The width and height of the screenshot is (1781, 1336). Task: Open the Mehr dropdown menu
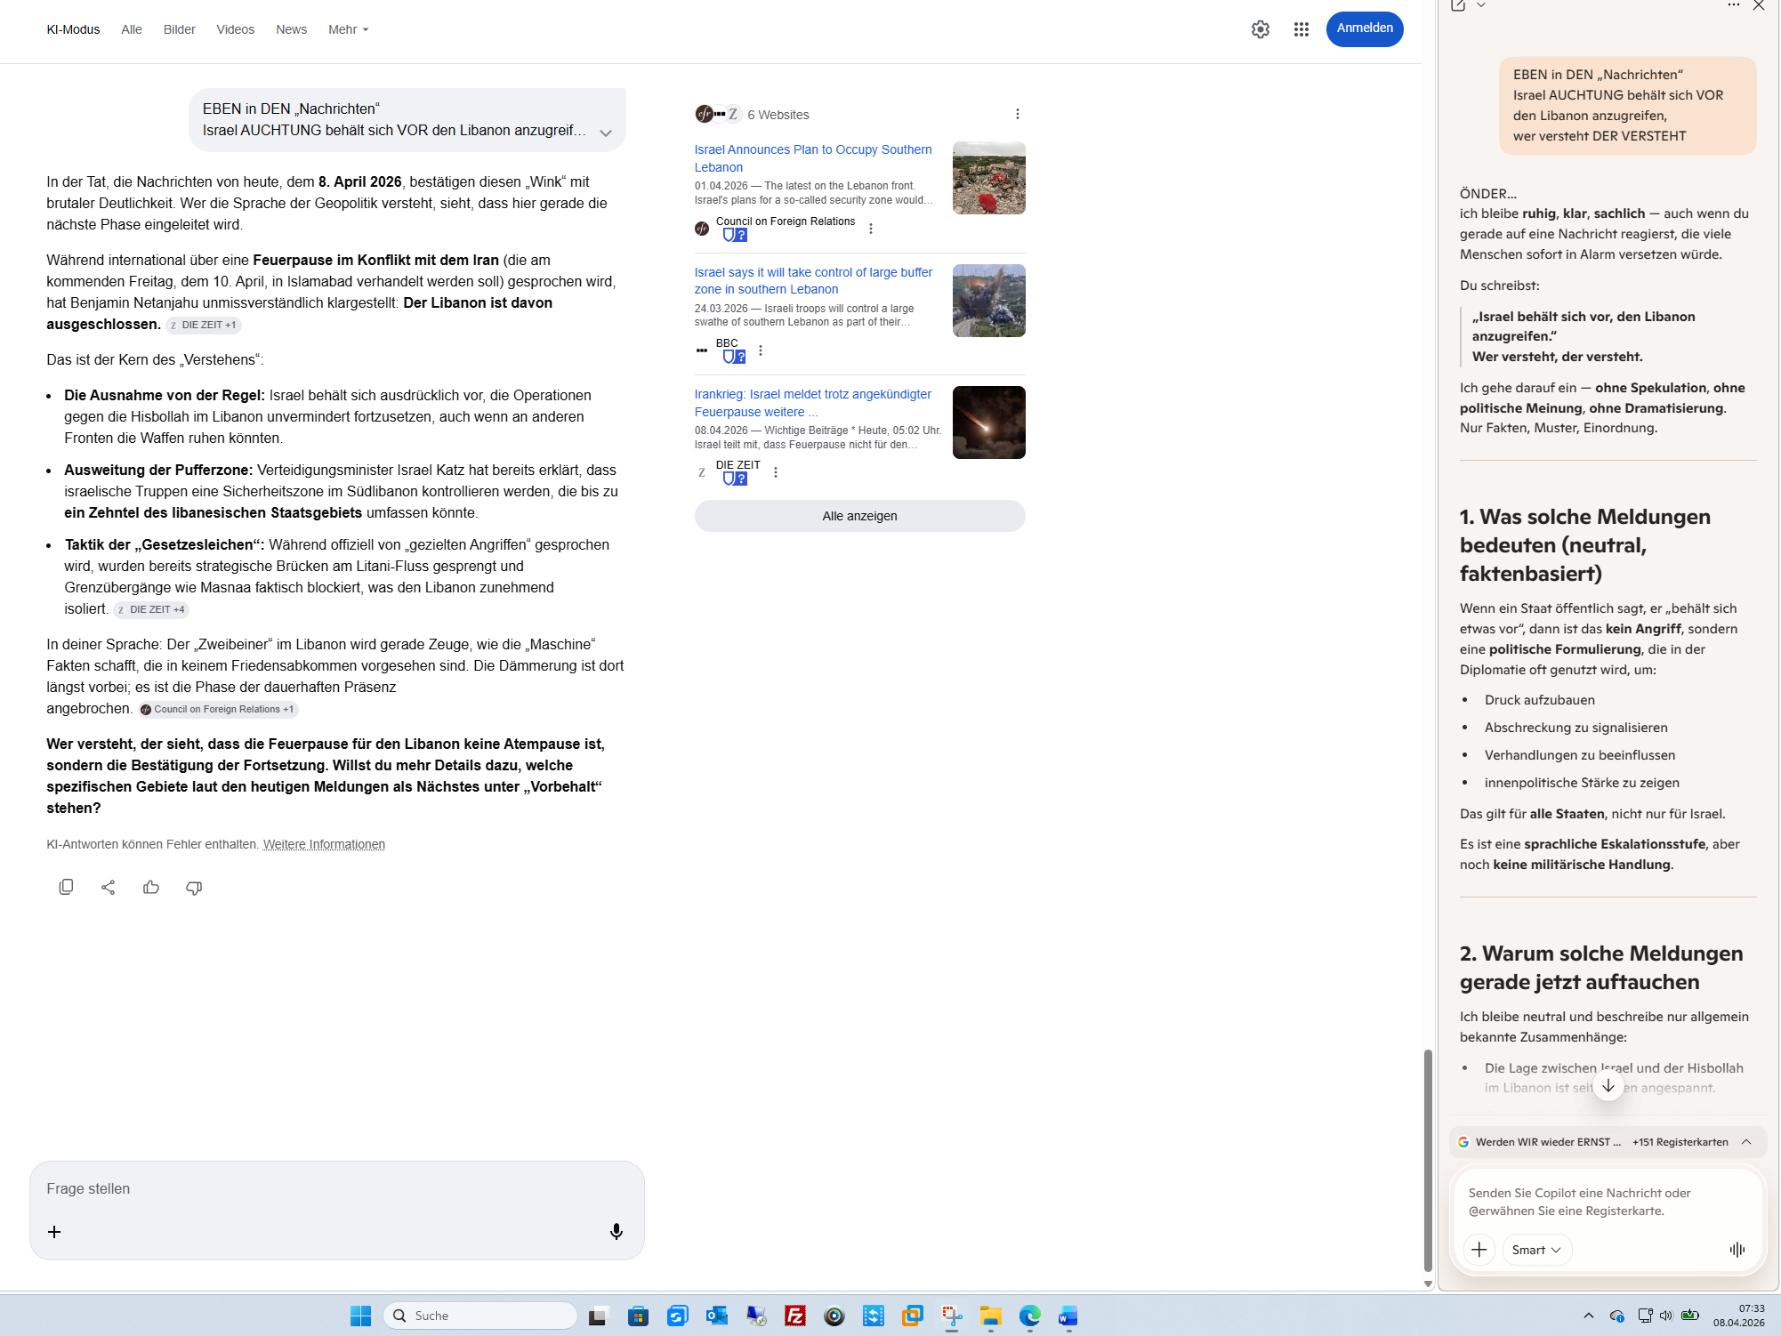[348, 29]
